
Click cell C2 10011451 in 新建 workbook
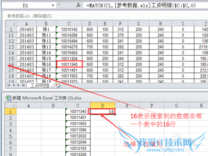78,118
